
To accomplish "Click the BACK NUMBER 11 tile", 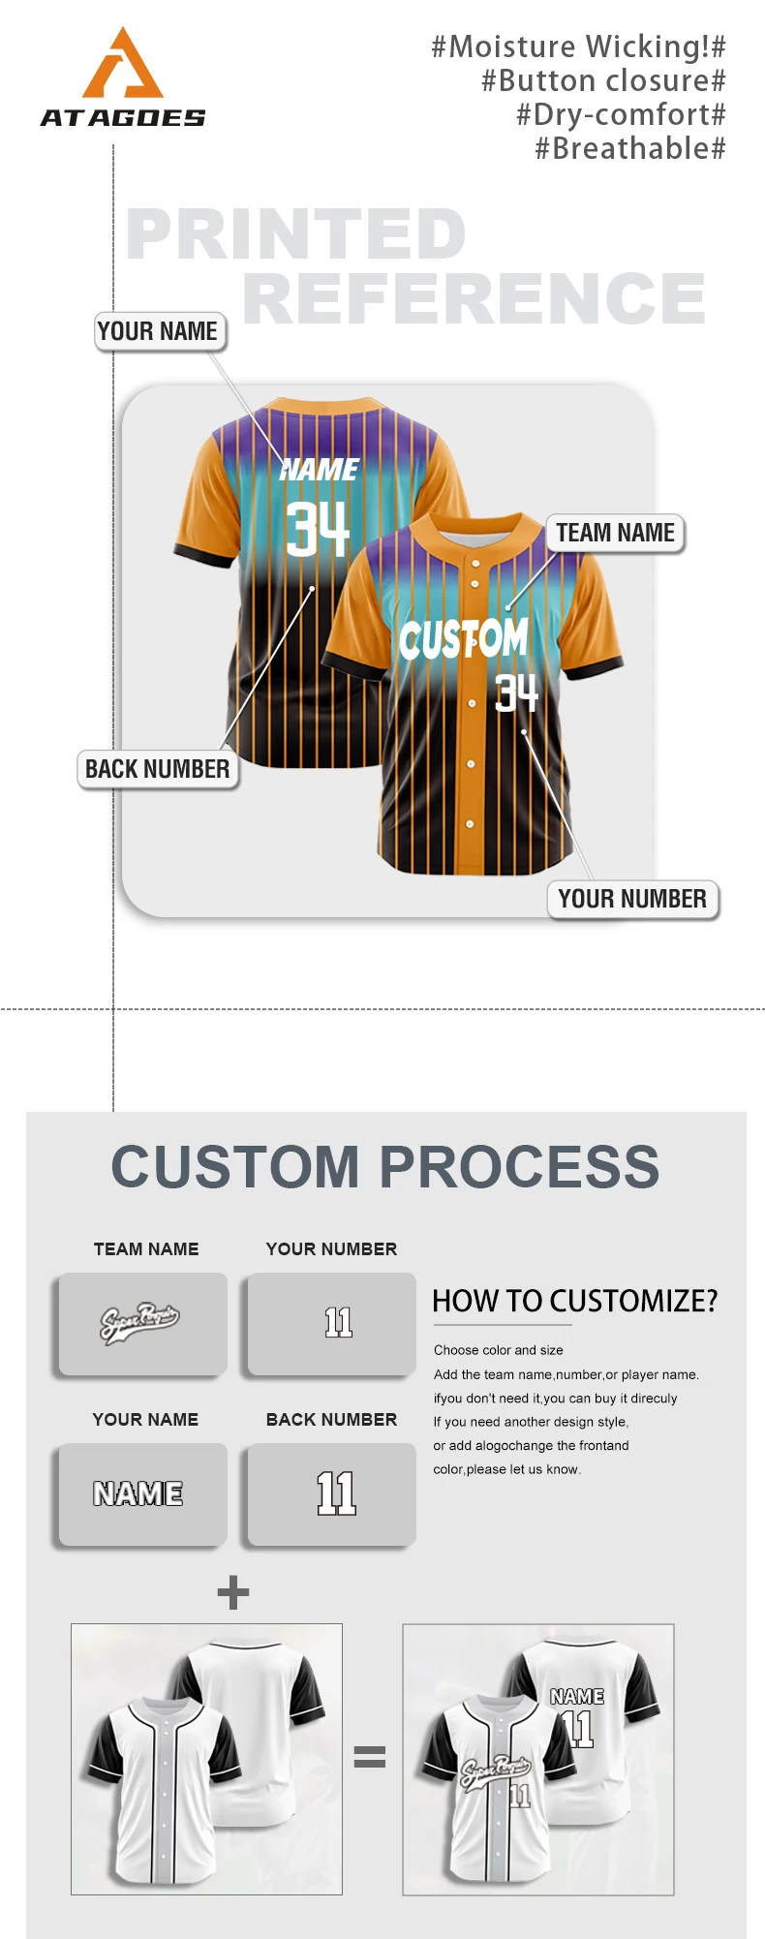I will [331, 1494].
